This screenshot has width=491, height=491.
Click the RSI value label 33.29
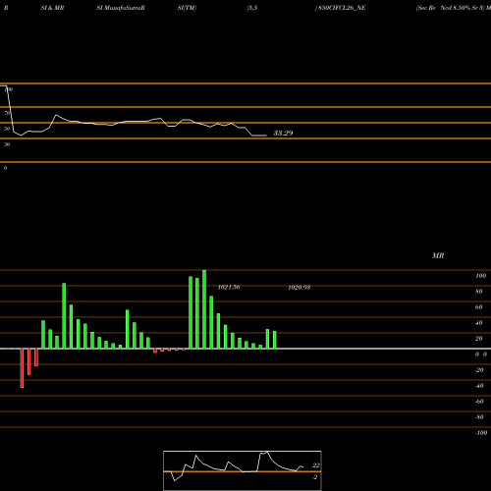(283, 133)
